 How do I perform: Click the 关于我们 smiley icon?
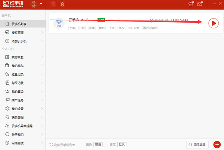click(x=7, y=134)
